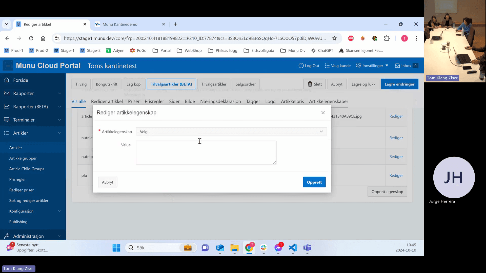Image resolution: width=486 pixels, height=273 pixels.
Task: Switch to the Artikkelegenskaper tab
Action: tap(329, 101)
